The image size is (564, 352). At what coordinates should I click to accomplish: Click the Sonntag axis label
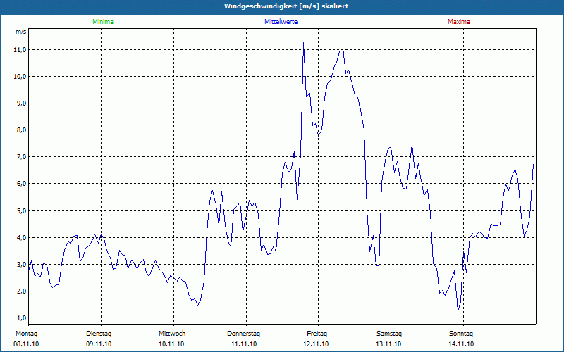[461, 334]
